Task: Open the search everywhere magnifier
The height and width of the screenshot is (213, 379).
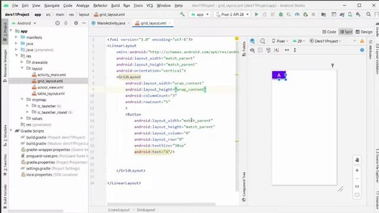Action: pyautogui.click(x=368, y=14)
